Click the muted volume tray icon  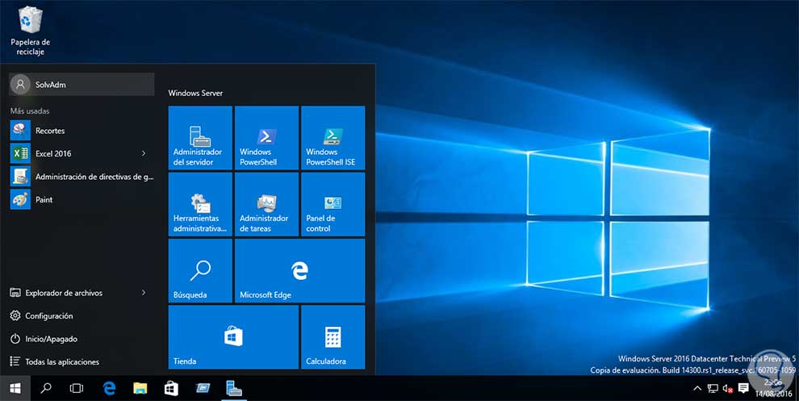(728, 388)
